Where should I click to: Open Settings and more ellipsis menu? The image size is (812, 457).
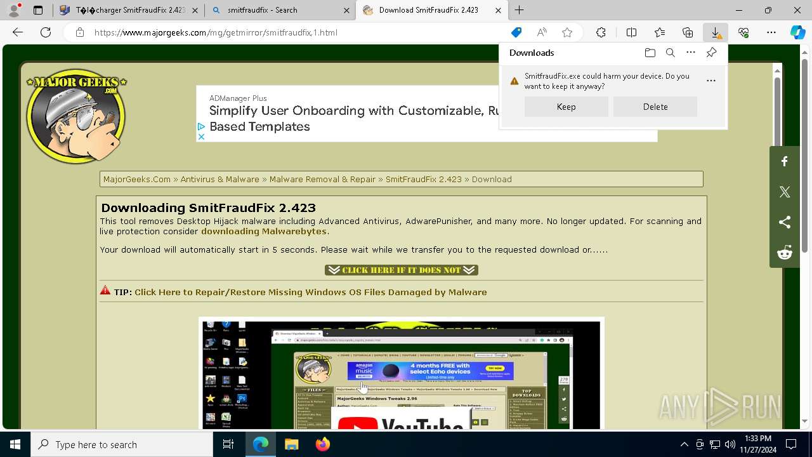pyautogui.click(x=771, y=32)
